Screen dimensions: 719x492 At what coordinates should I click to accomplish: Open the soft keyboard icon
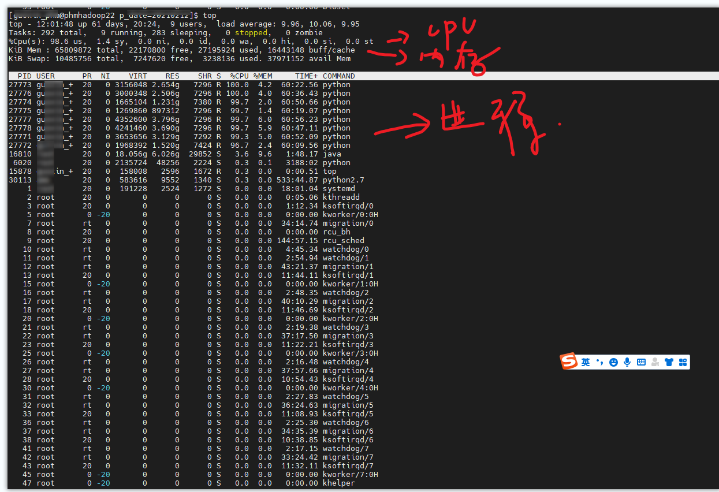[641, 362]
